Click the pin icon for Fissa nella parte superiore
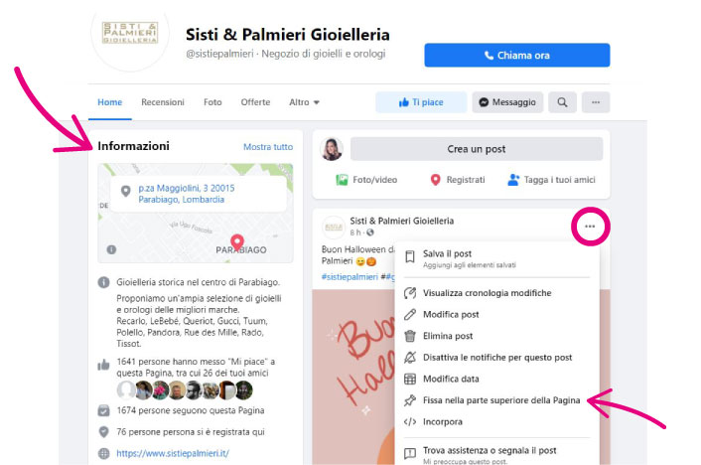701x465 pixels. (x=410, y=400)
